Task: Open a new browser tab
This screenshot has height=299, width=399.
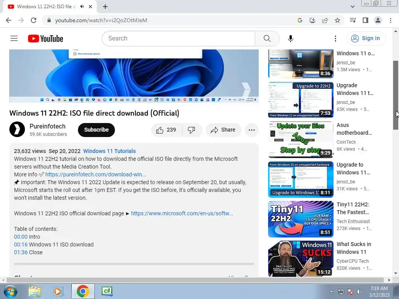Action: (x=105, y=7)
